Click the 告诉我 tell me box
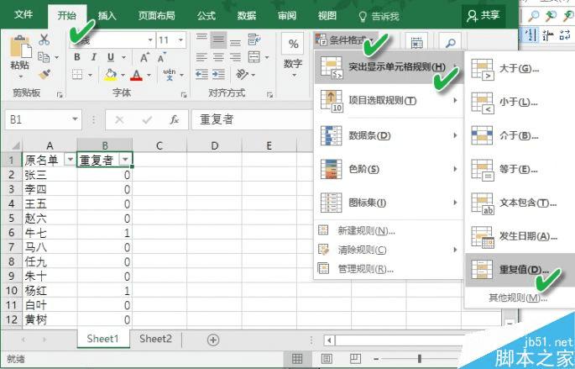Image resolution: width=575 pixels, height=369 pixels. [x=379, y=16]
